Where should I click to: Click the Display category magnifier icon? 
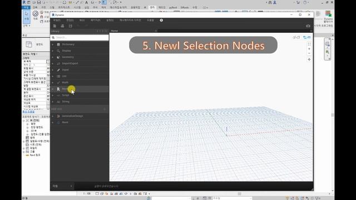[58, 51]
